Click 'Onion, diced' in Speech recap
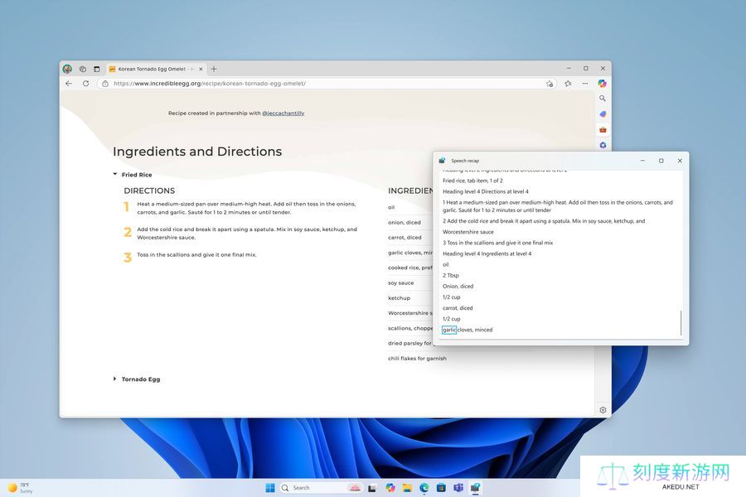Viewport: 746px width, 497px height. pos(458,287)
